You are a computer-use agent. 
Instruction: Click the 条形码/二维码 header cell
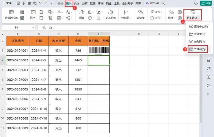(x=99, y=41)
